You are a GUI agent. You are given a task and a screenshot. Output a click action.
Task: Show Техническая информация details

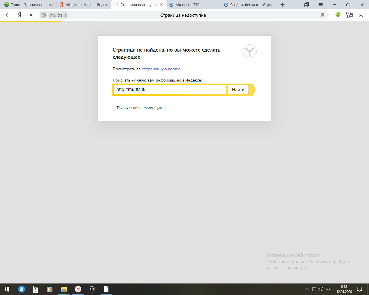coord(139,108)
